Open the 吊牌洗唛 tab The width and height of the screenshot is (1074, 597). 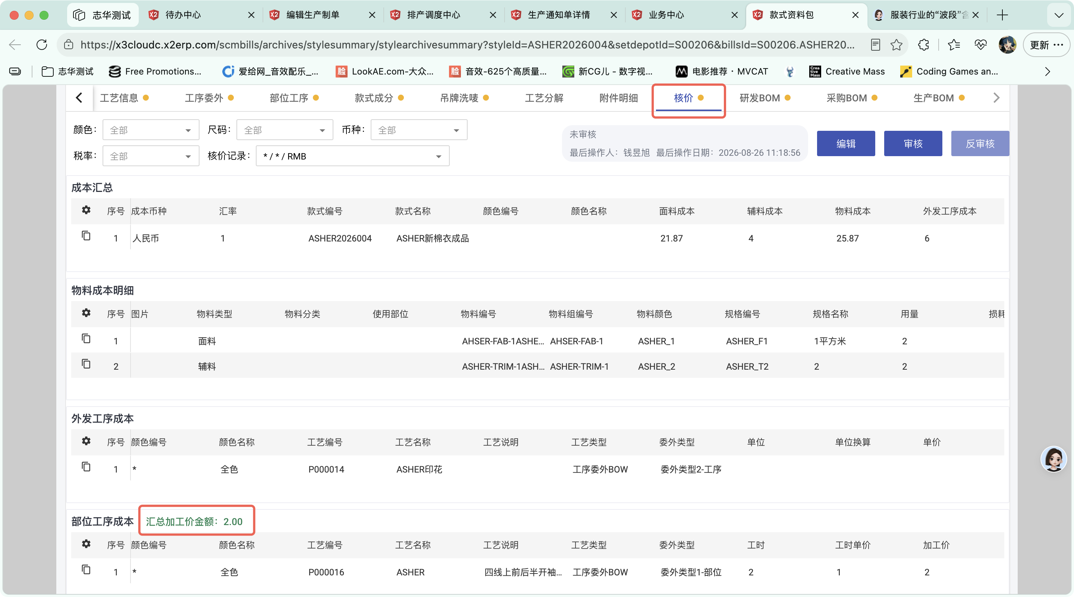[464, 98]
